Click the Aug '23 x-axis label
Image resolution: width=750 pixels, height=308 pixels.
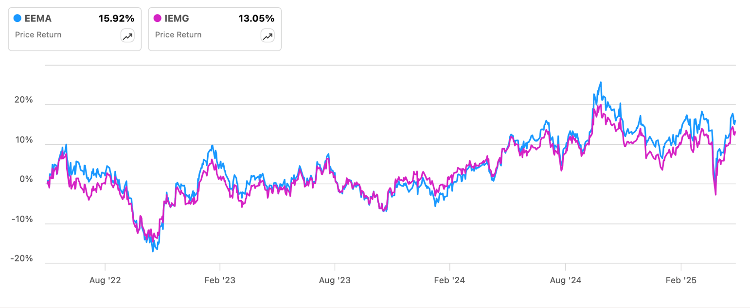[335, 280]
